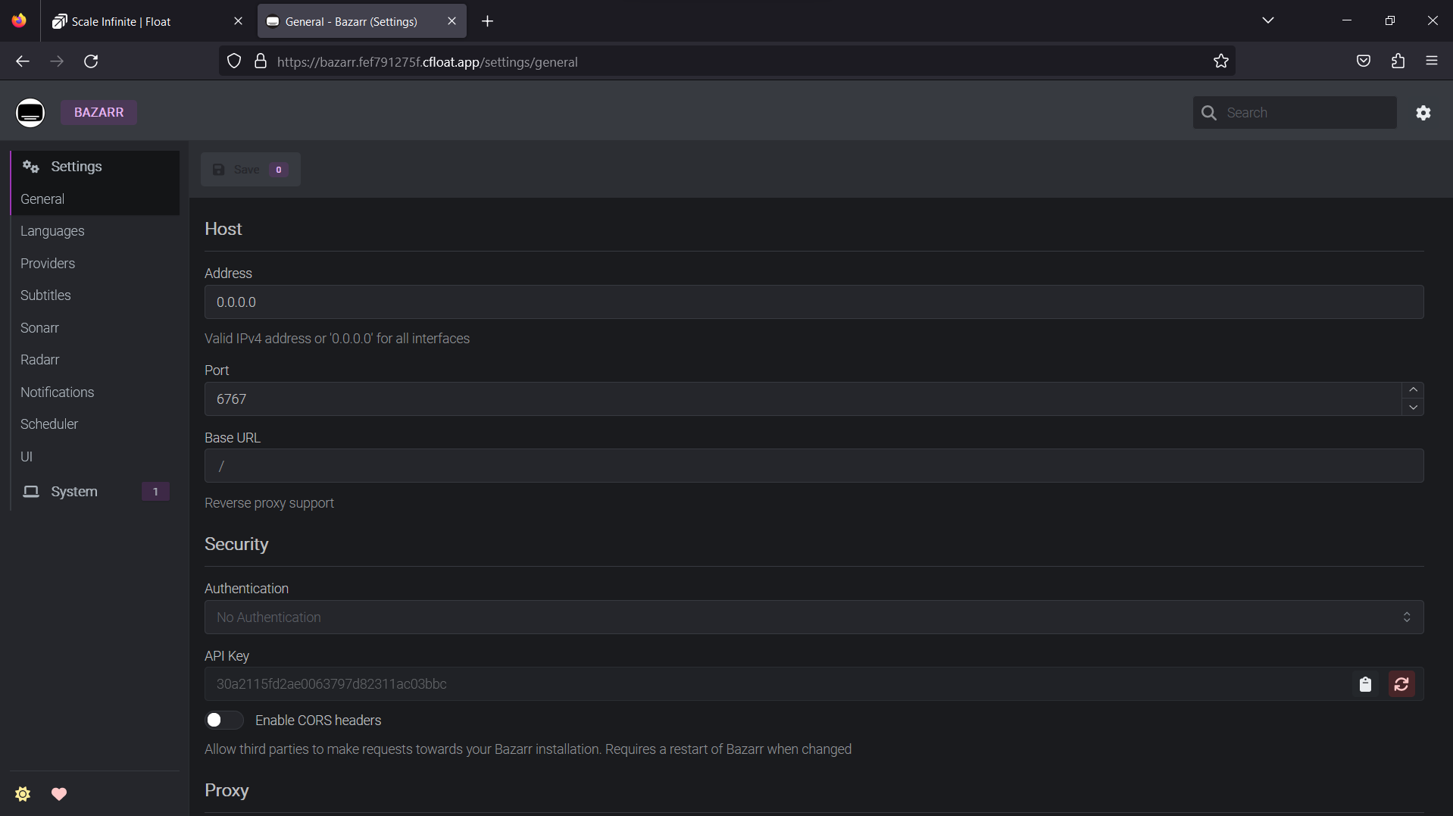Image resolution: width=1453 pixels, height=816 pixels.
Task: Click the pink heart donate icon
Action: coord(59,793)
